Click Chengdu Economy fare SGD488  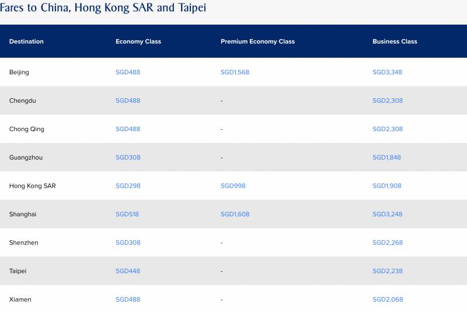[x=128, y=101]
